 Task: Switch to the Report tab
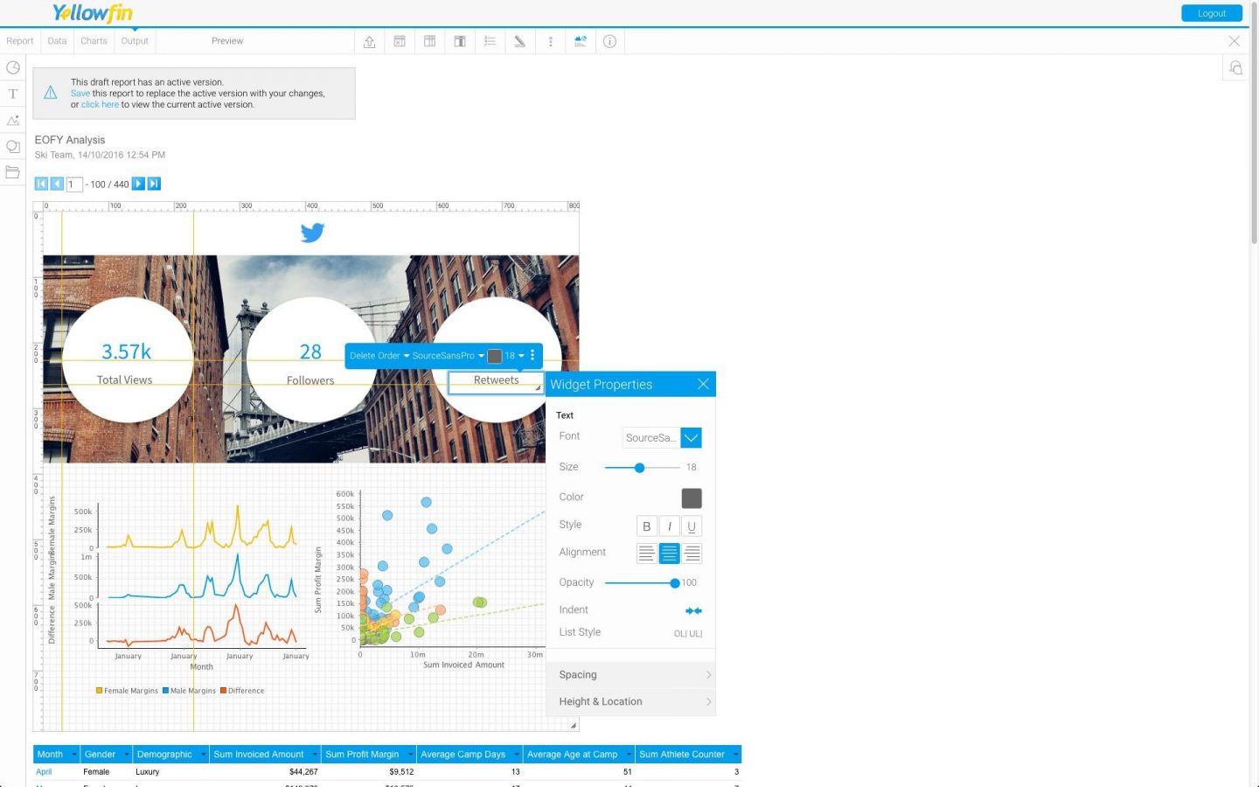[x=19, y=41]
